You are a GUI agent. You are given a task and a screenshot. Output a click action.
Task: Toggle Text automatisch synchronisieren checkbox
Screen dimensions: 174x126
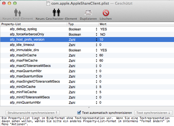point(79,112)
